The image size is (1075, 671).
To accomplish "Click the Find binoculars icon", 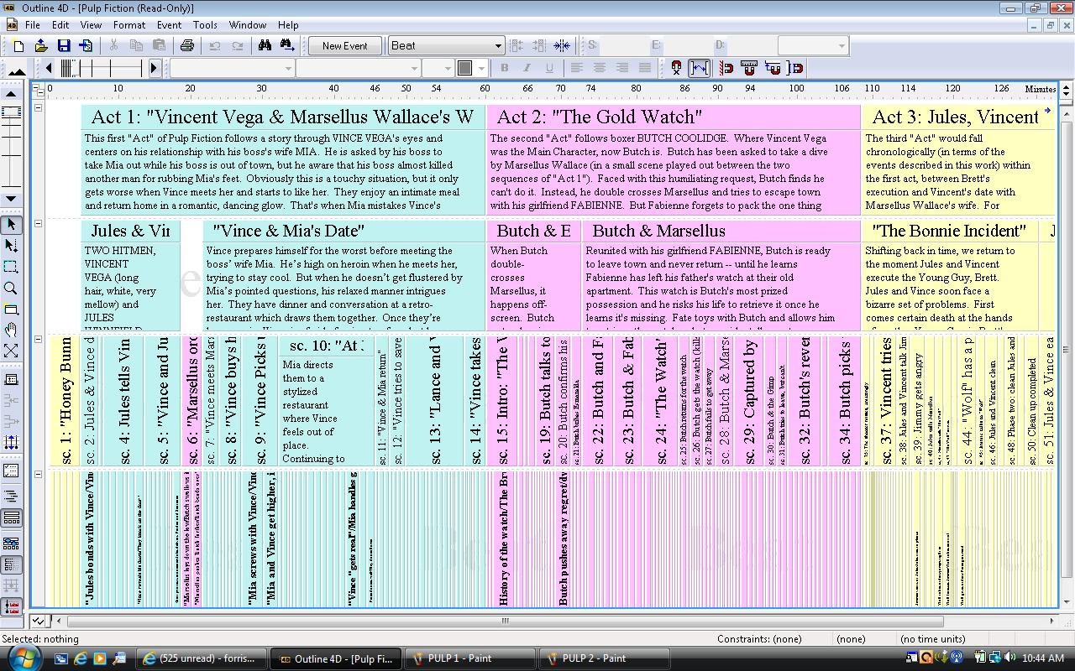I will (x=265, y=45).
